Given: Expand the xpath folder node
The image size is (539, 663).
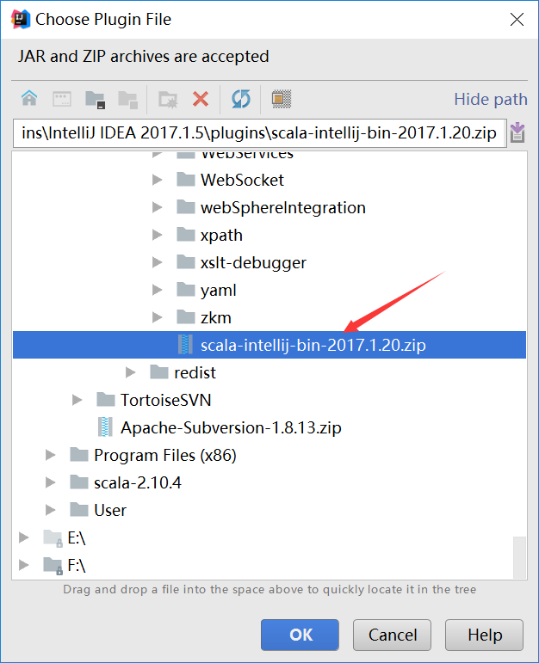Looking at the screenshot, I should point(158,235).
